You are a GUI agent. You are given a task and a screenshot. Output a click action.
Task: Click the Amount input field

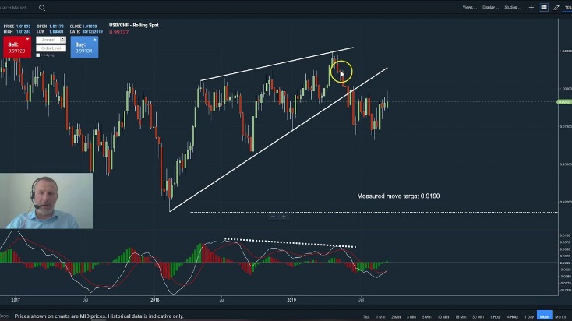click(48, 40)
